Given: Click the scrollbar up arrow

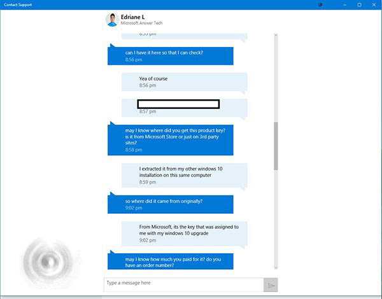Looking at the screenshot, I should pyautogui.click(x=276, y=35).
